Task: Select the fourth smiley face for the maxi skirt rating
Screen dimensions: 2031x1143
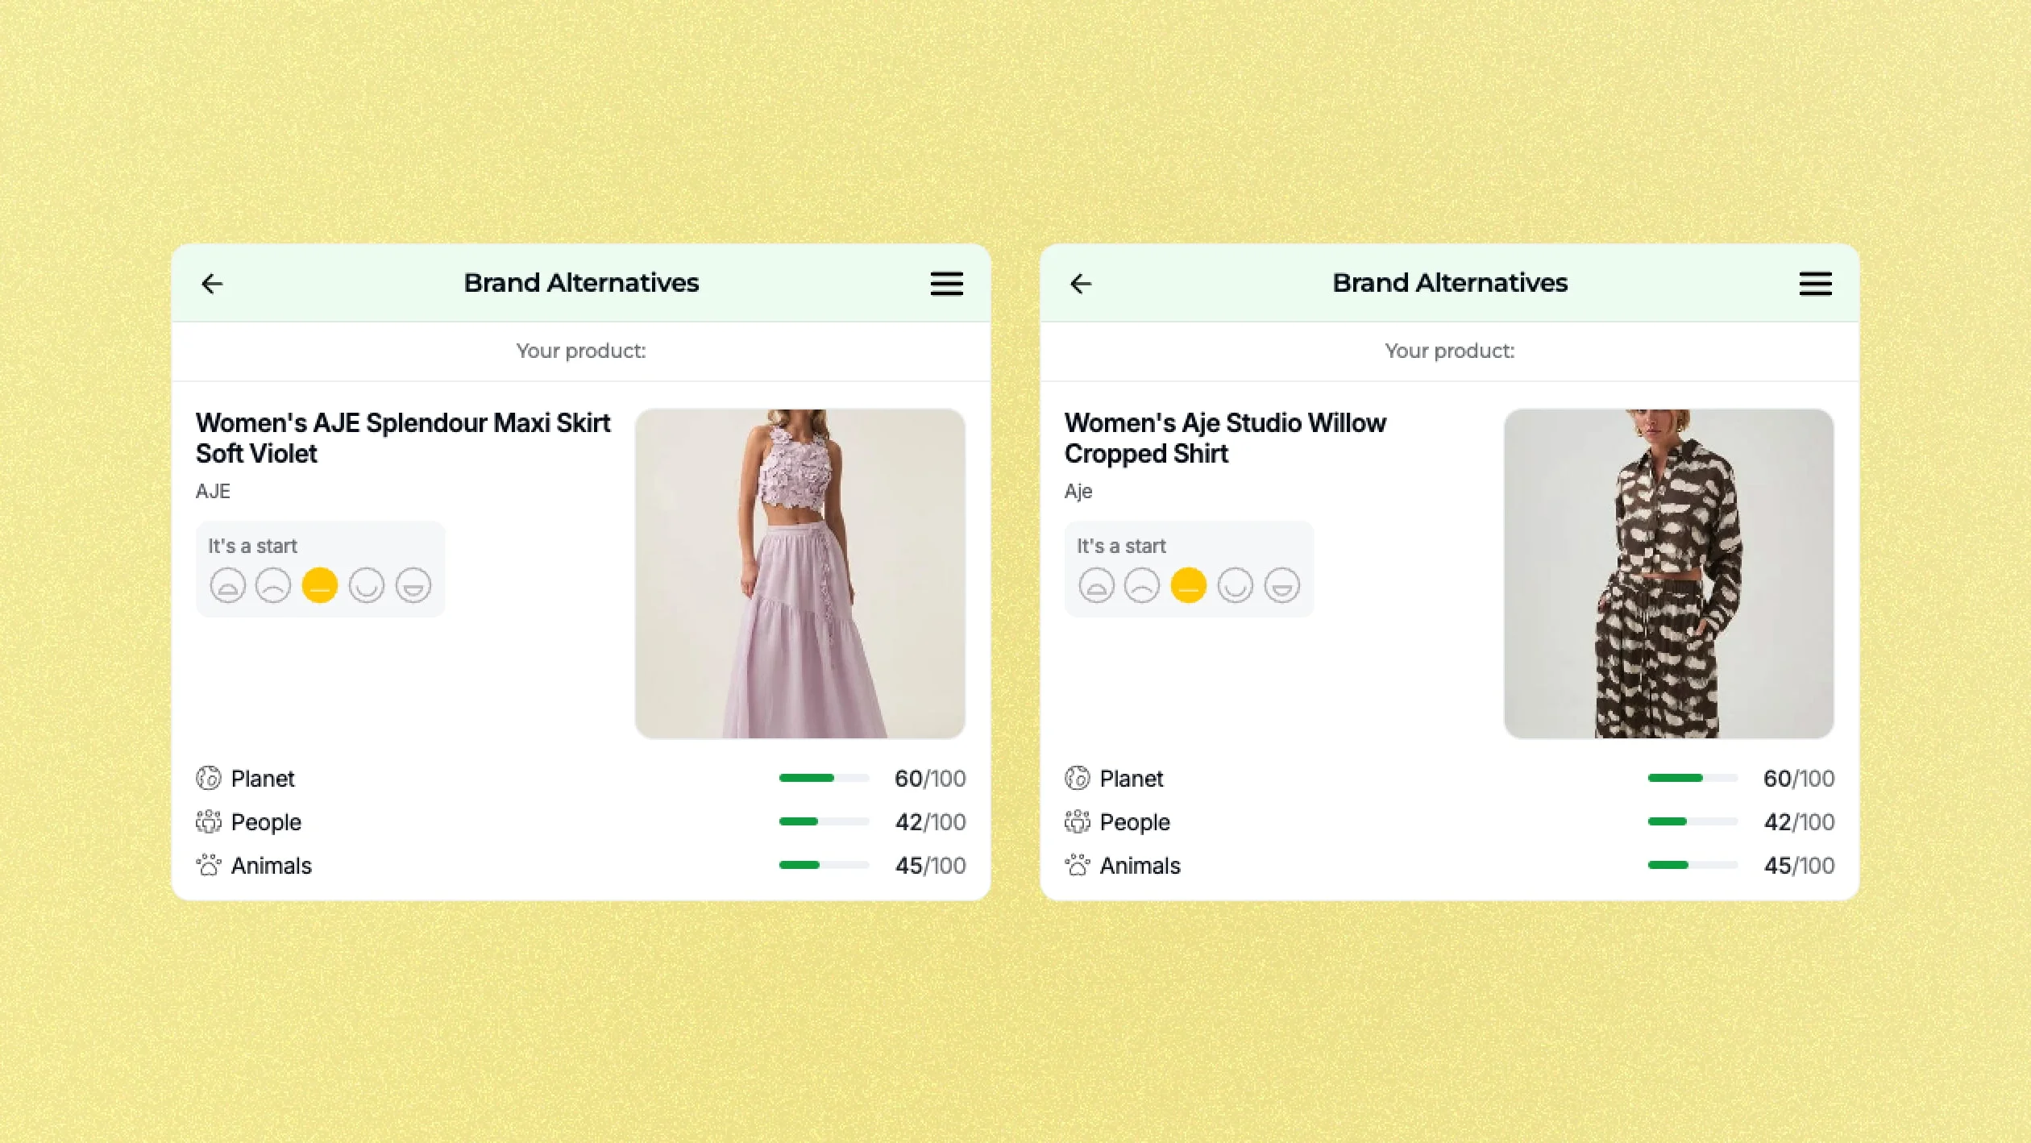Action: 367,586
